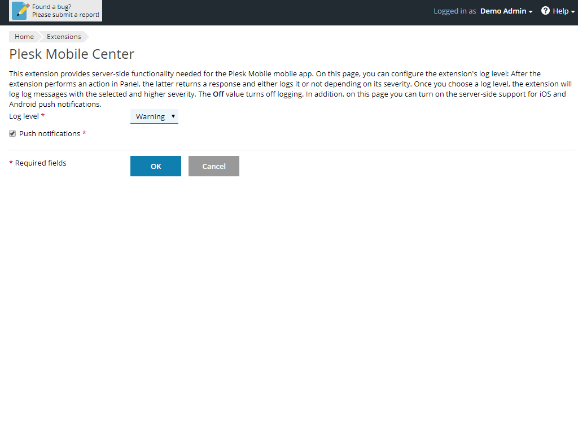The image size is (578, 434).
Task: Open the "Please submit a report!" link
Action: pos(65,15)
